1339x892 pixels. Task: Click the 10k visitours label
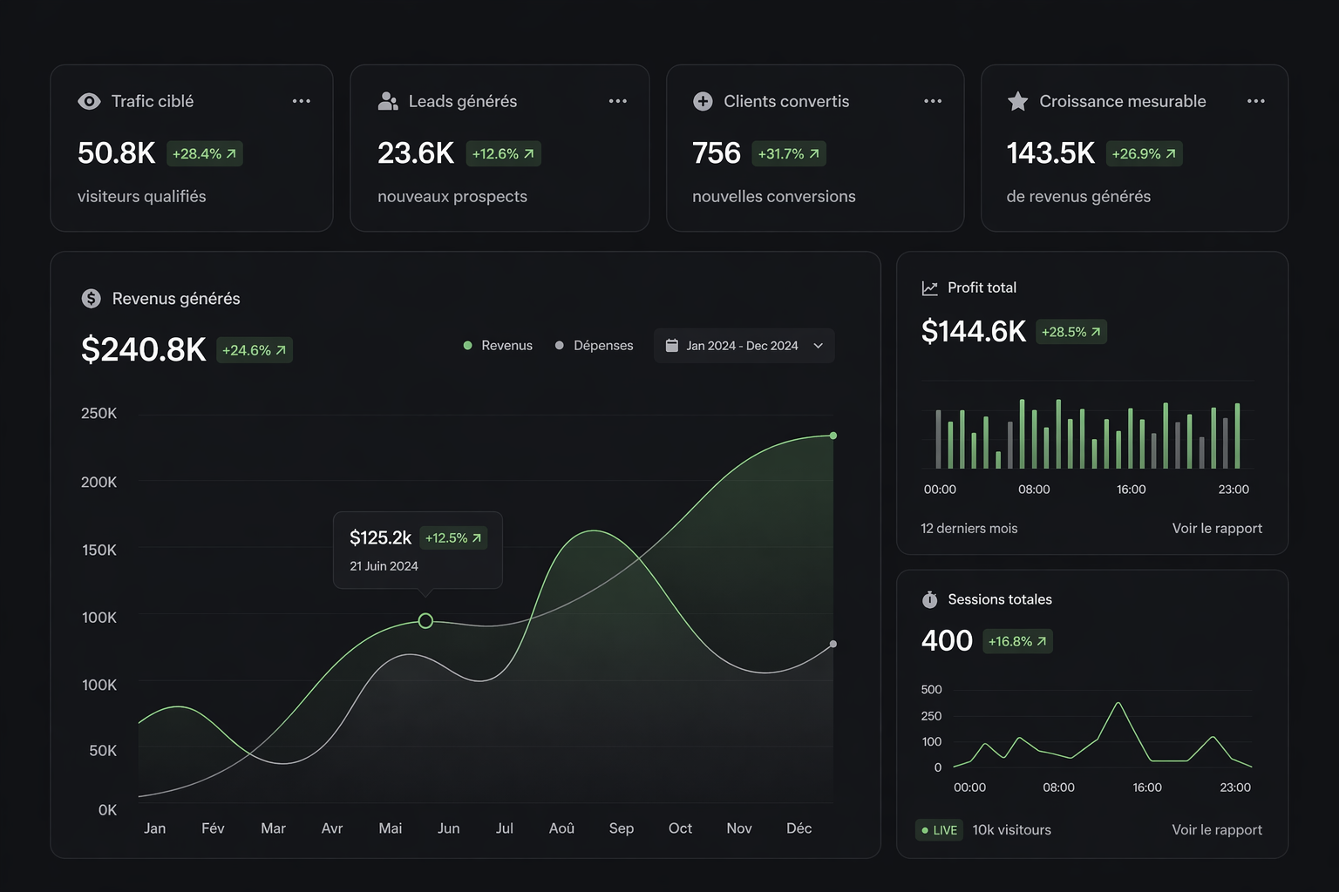coord(1012,830)
